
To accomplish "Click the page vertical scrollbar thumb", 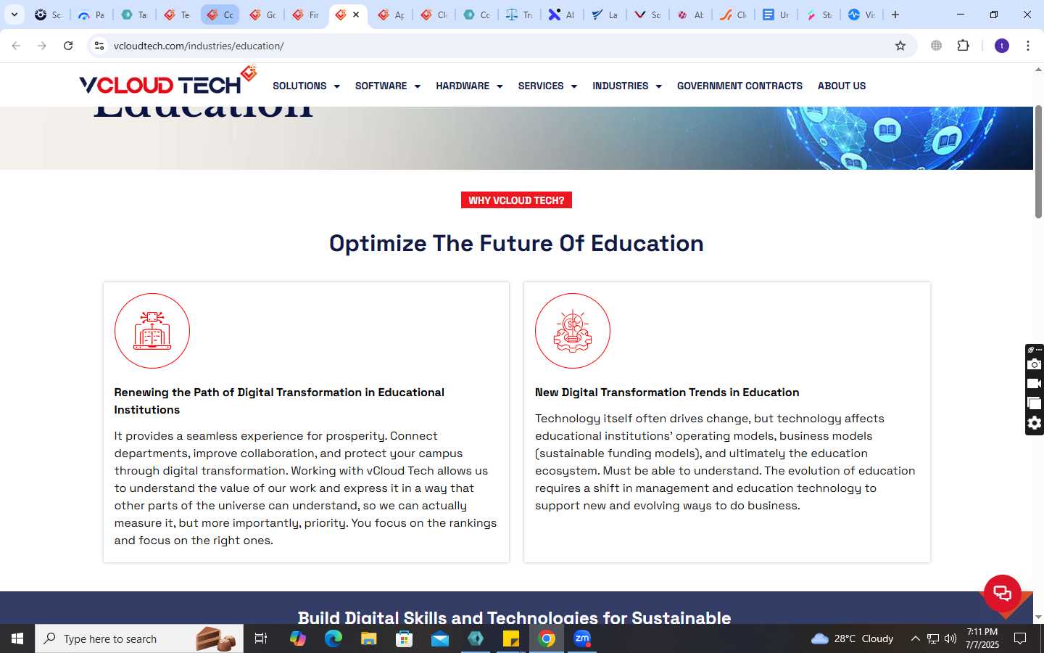I will coord(1038,161).
